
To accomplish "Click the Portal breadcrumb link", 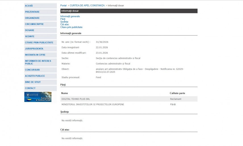I will click(x=63, y=6).
